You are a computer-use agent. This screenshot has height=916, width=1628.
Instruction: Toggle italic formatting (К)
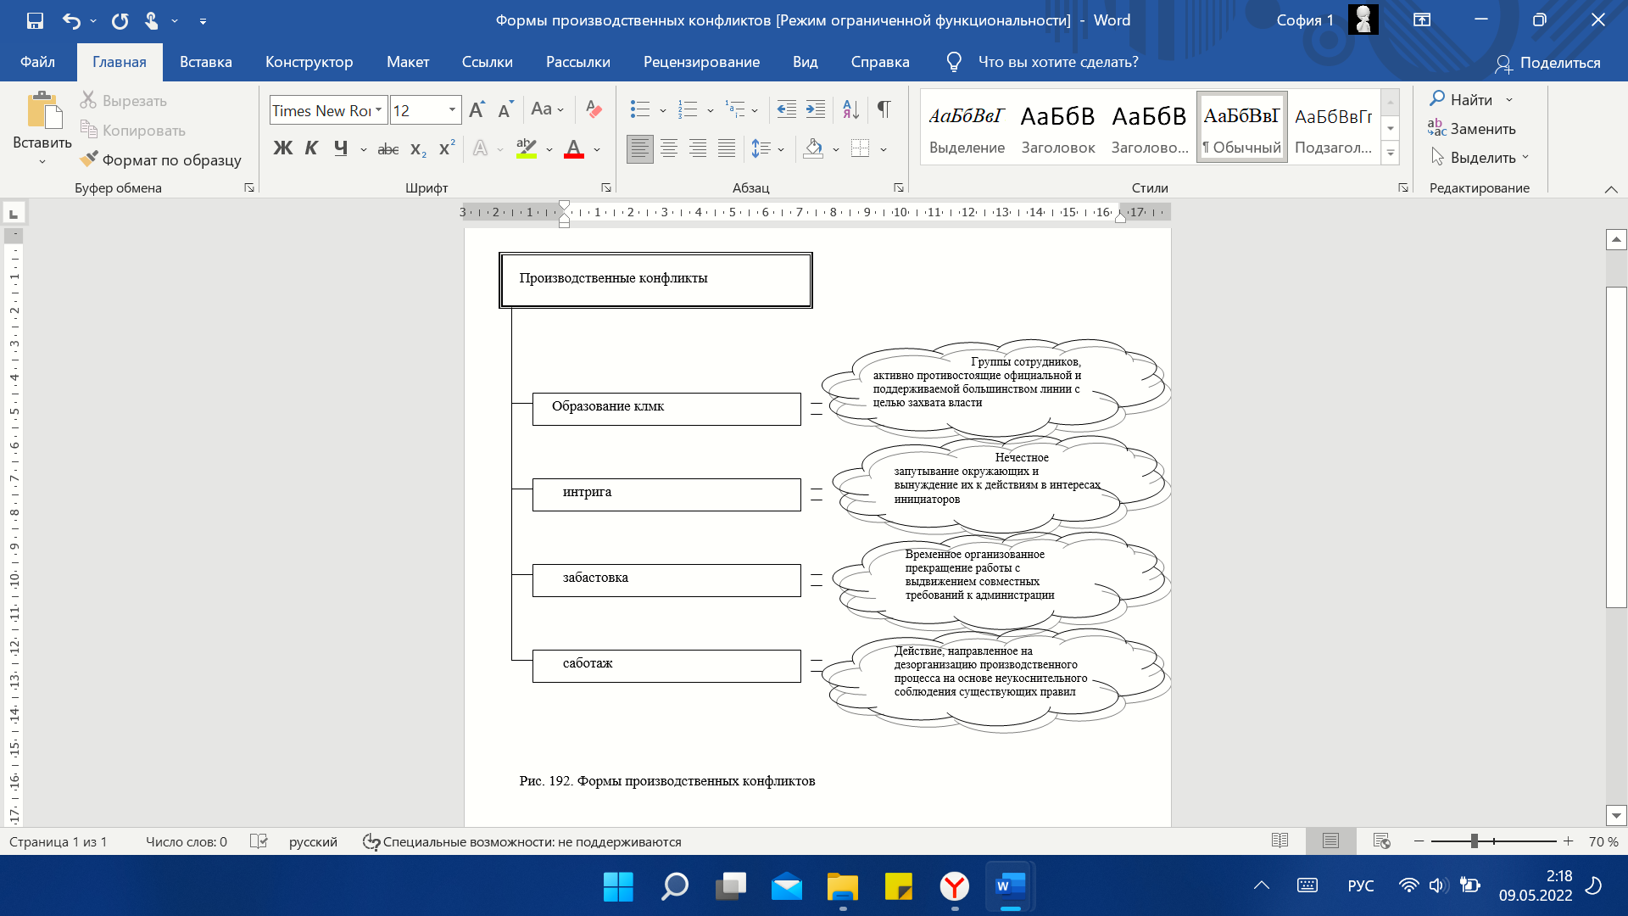tap(311, 148)
